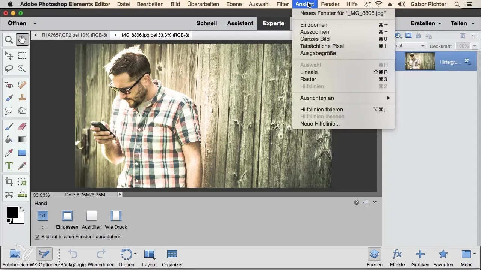Switch to Schnell editing mode
This screenshot has height=270, width=481.
[207, 23]
